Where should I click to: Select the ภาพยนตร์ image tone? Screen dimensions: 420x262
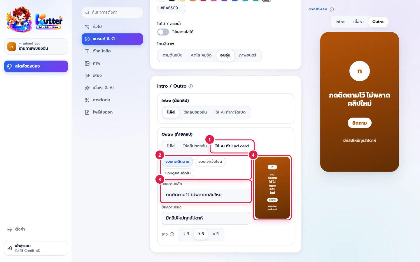[x=248, y=55]
